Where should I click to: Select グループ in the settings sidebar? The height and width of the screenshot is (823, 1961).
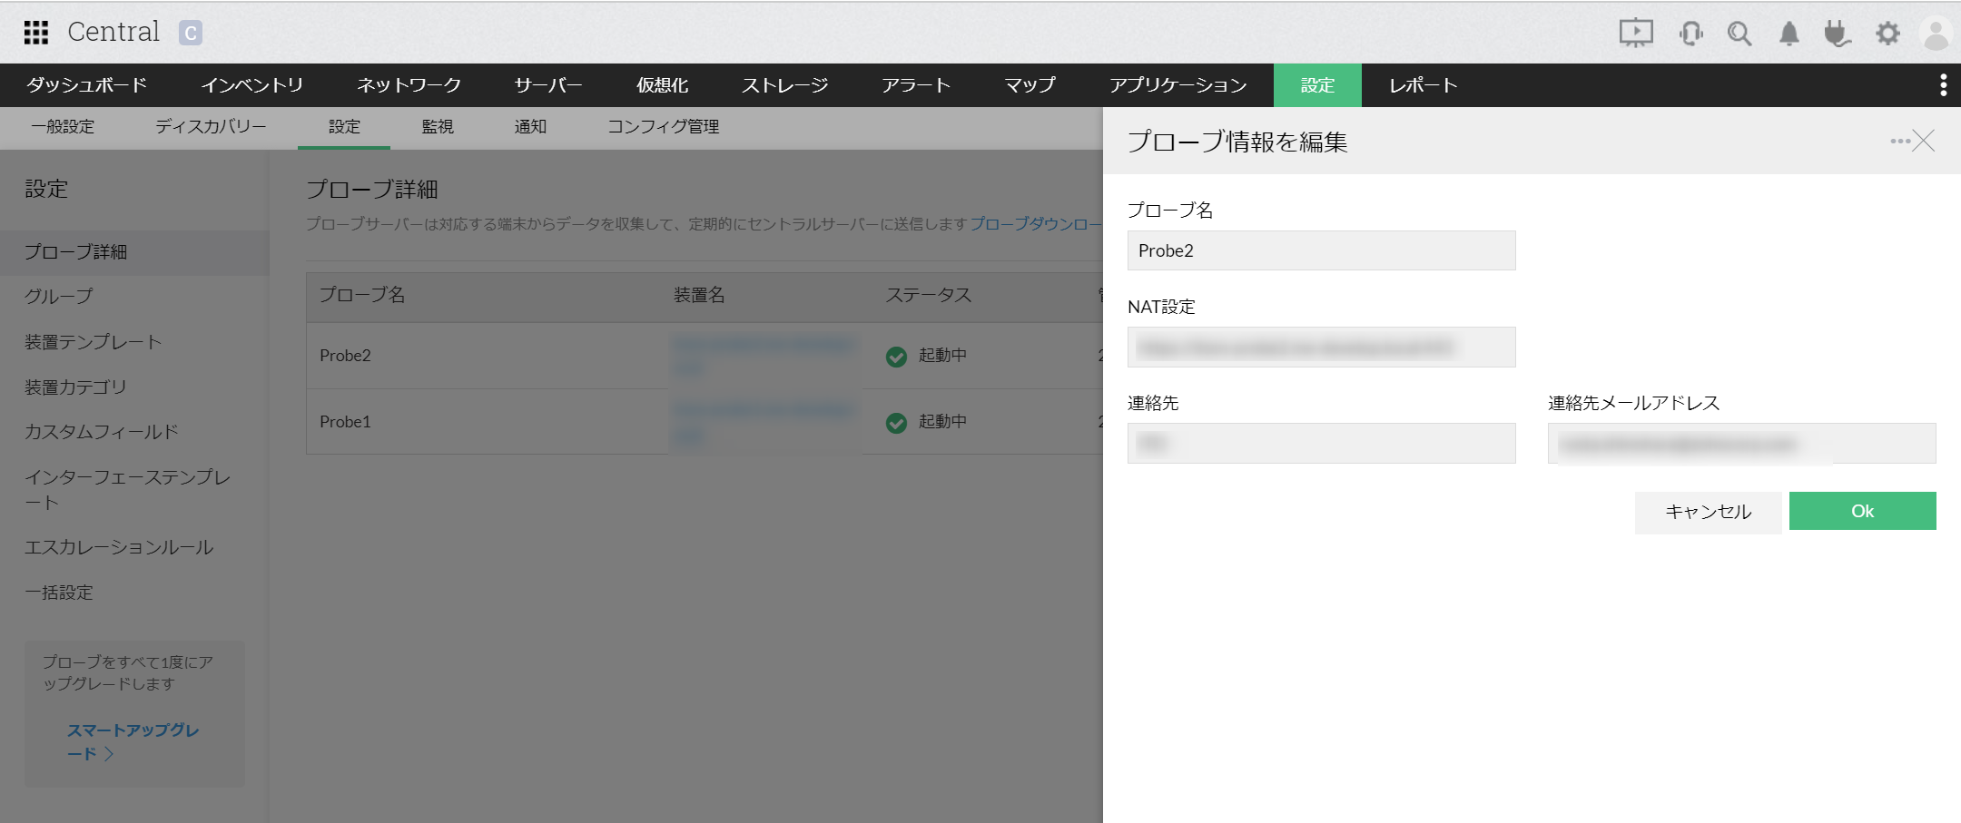(x=59, y=297)
